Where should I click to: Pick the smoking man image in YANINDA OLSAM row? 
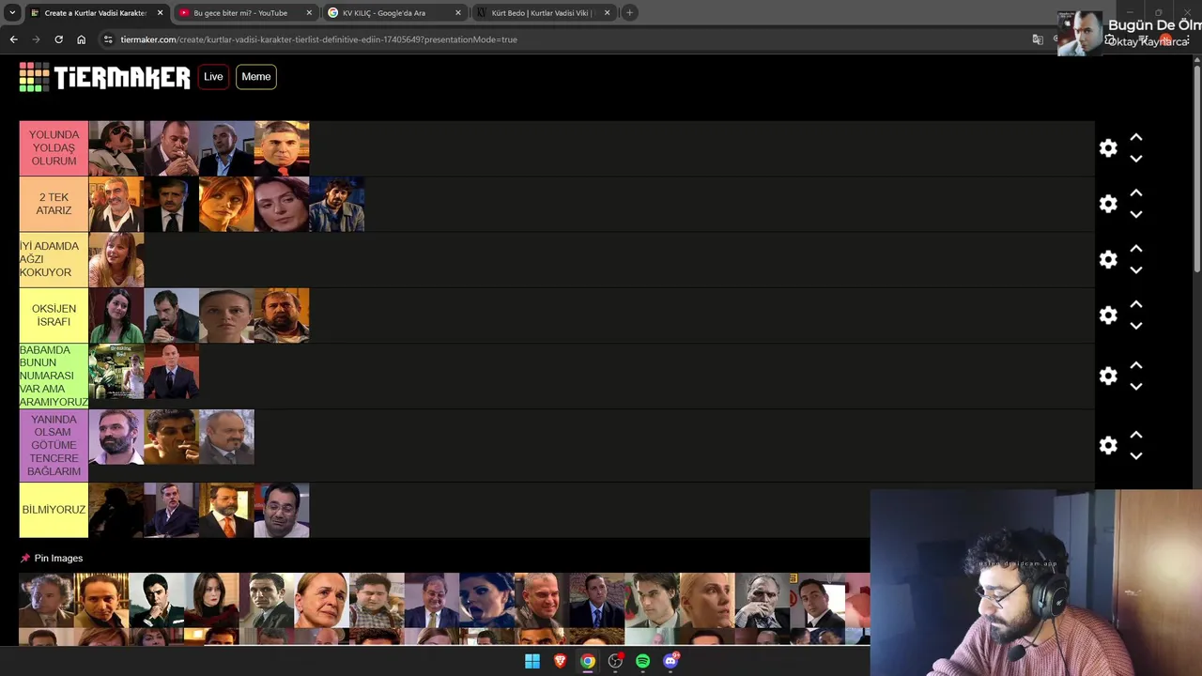tap(172, 437)
